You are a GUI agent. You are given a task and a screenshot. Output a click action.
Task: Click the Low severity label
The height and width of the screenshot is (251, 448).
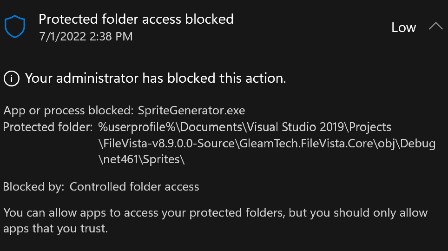(x=403, y=28)
